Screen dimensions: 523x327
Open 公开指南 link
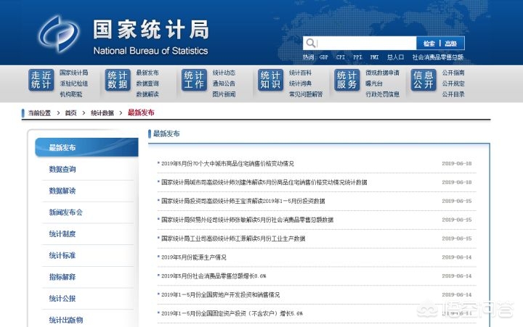tap(453, 73)
